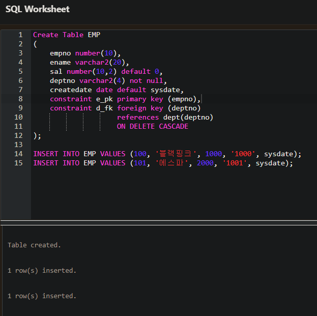Click the 'deptno varchar2(4) not null,' line

(x=108, y=81)
